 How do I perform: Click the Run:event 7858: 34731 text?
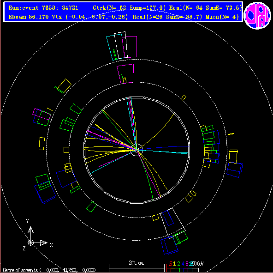(43, 8)
